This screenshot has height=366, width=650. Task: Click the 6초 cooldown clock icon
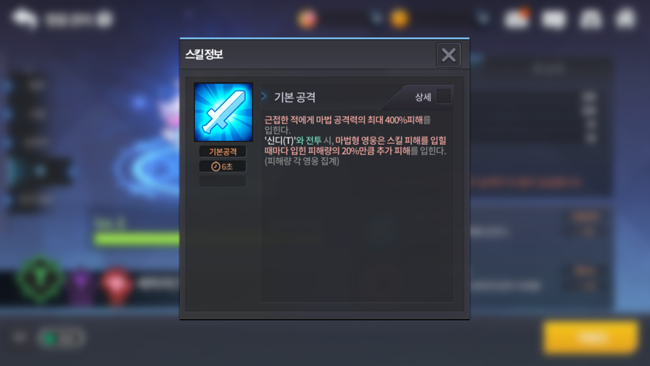[x=215, y=167]
